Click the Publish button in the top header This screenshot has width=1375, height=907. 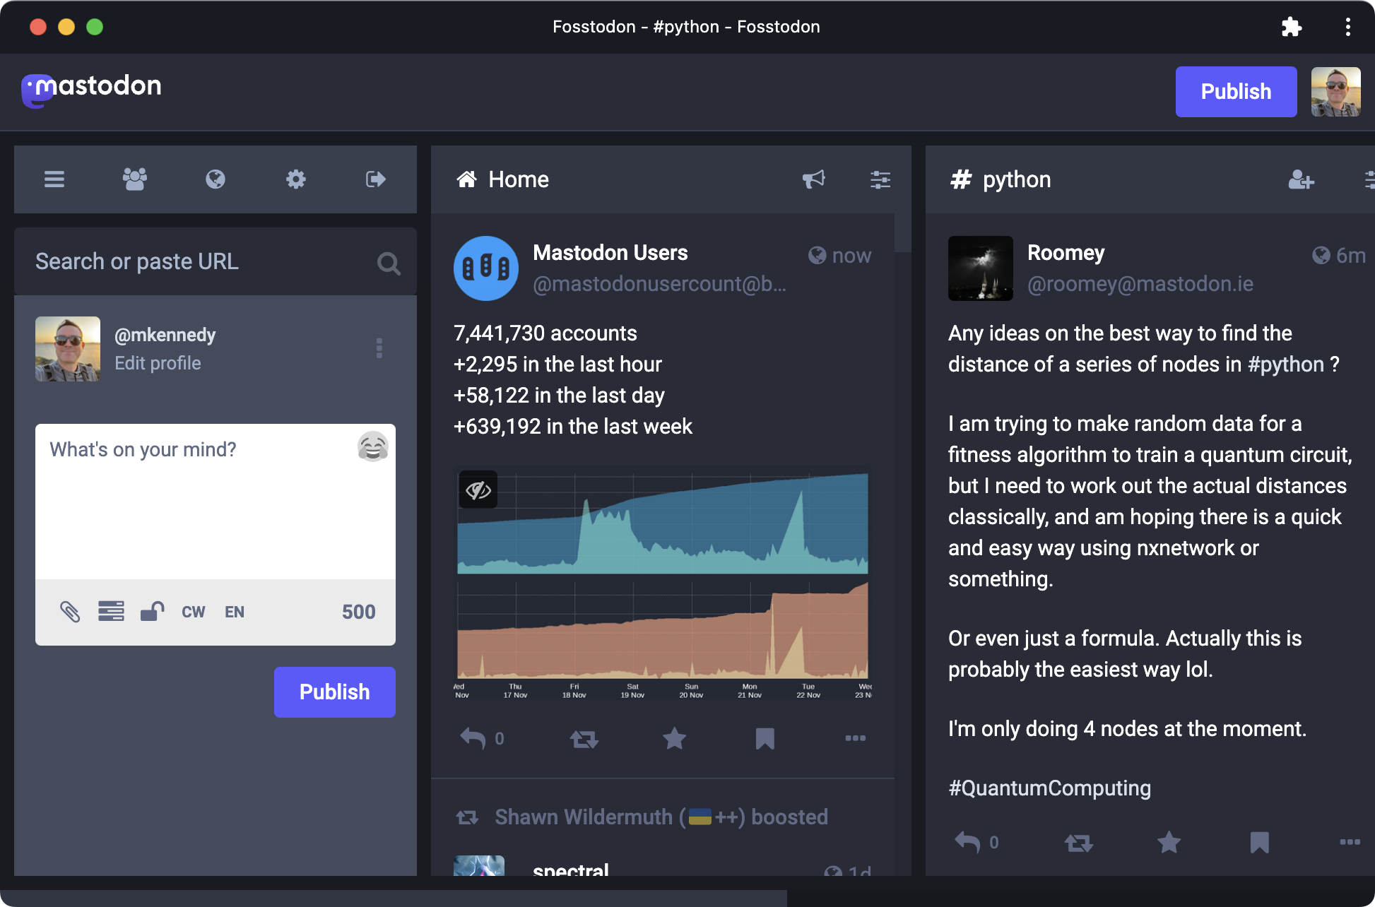coord(1237,92)
